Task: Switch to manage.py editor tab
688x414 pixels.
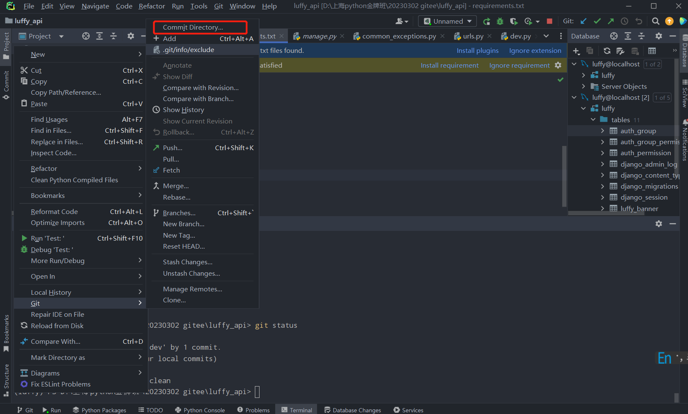Action: (x=319, y=36)
